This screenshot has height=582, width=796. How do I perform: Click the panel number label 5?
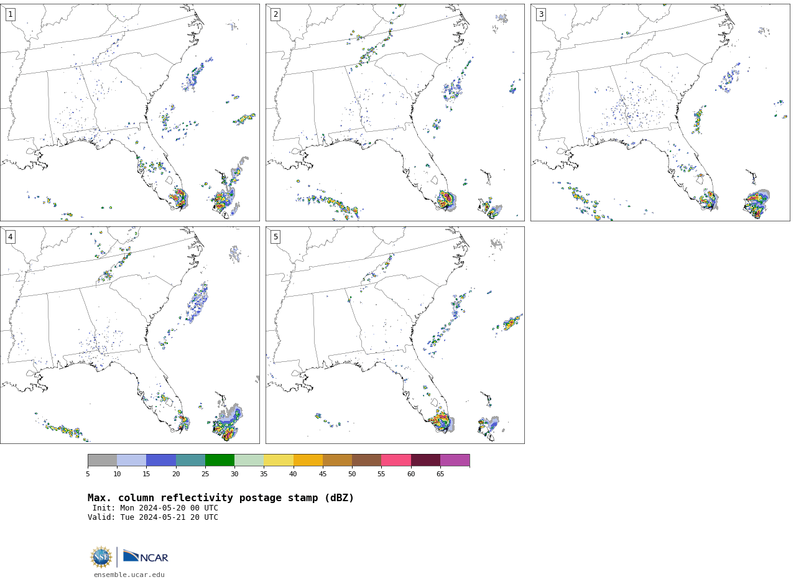point(275,237)
